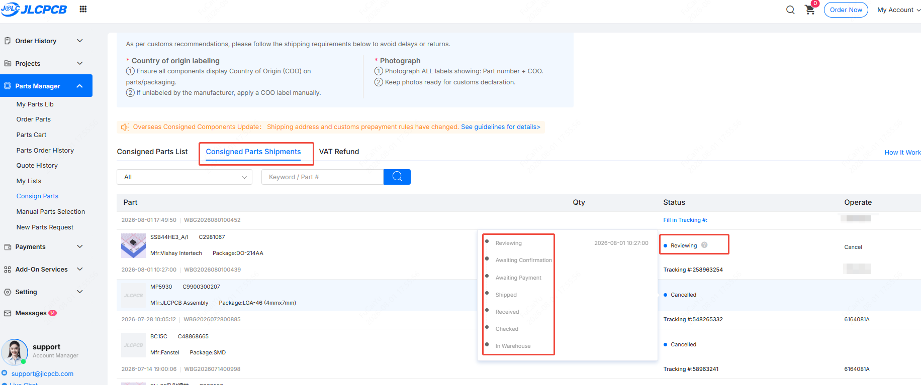Click the Messages envelope icon

coord(8,313)
